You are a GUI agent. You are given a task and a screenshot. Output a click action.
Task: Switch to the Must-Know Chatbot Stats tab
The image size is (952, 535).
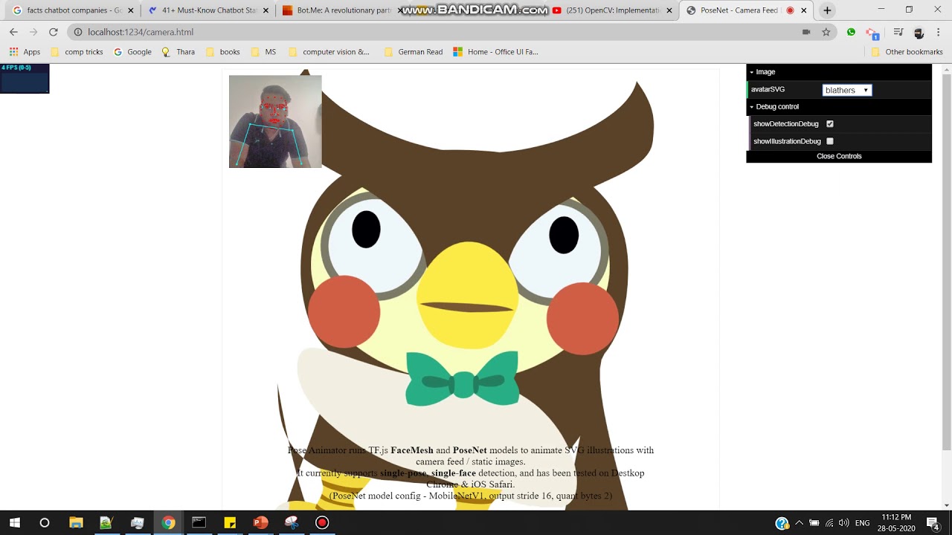pyautogui.click(x=208, y=10)
